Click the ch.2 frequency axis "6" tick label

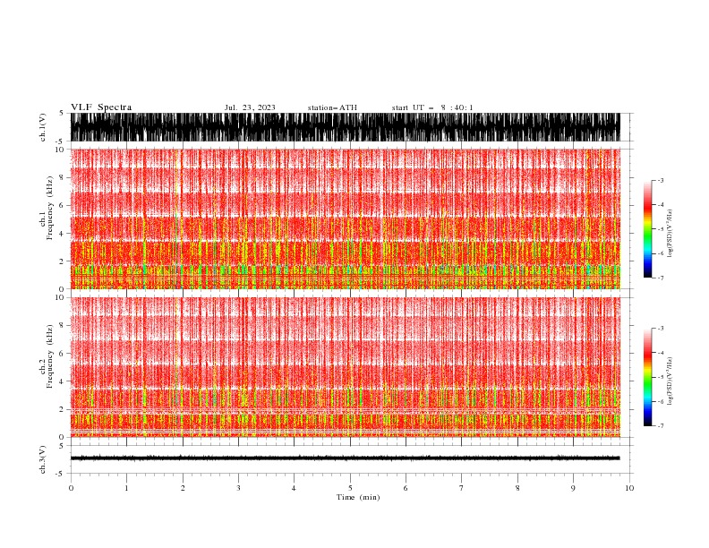click(62, 354)
